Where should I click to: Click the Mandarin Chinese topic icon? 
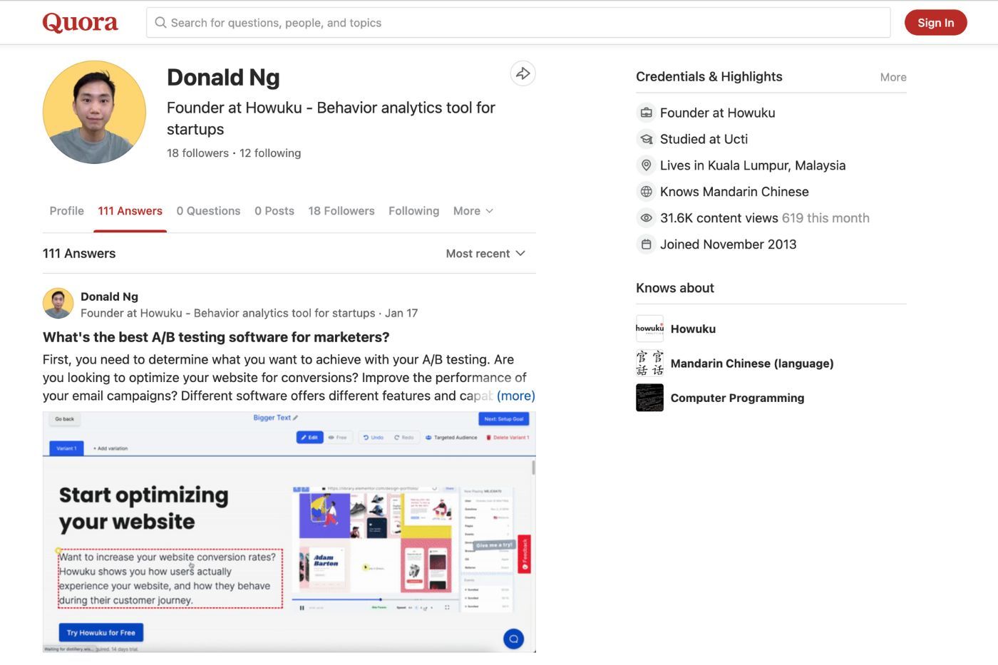[649, 364]
